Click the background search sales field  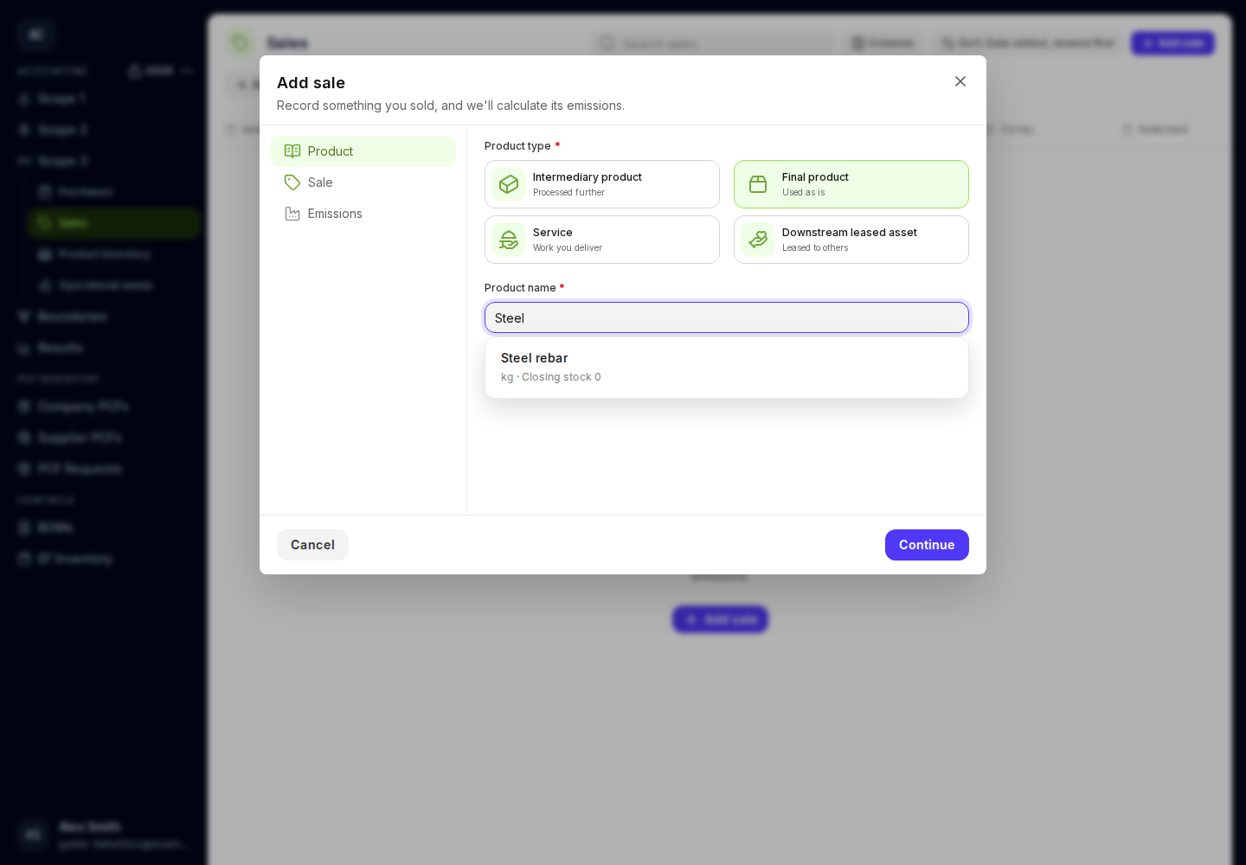(712, 43)
